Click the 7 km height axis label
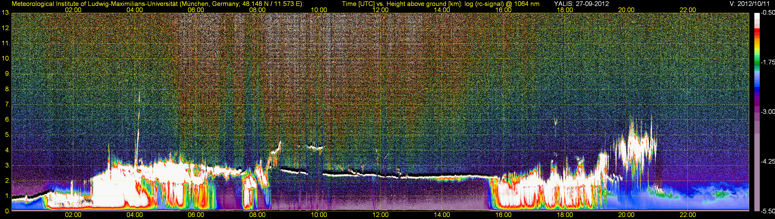The width and height of the screenshot is (775, 219). point(7,104)
